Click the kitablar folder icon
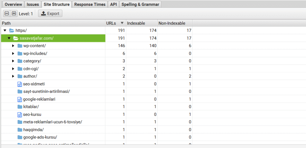 (20, 107)
